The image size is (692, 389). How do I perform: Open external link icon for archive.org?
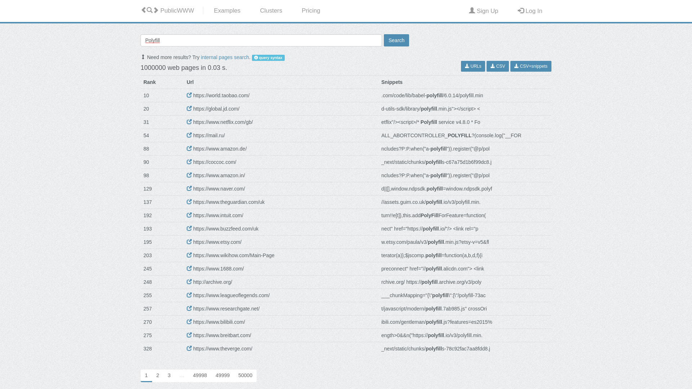(x=189, y=282)
